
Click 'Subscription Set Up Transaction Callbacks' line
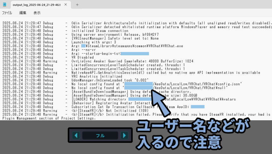103,107
